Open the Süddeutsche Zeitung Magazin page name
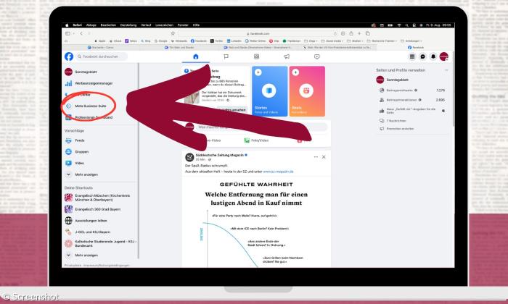 [220, 155]
